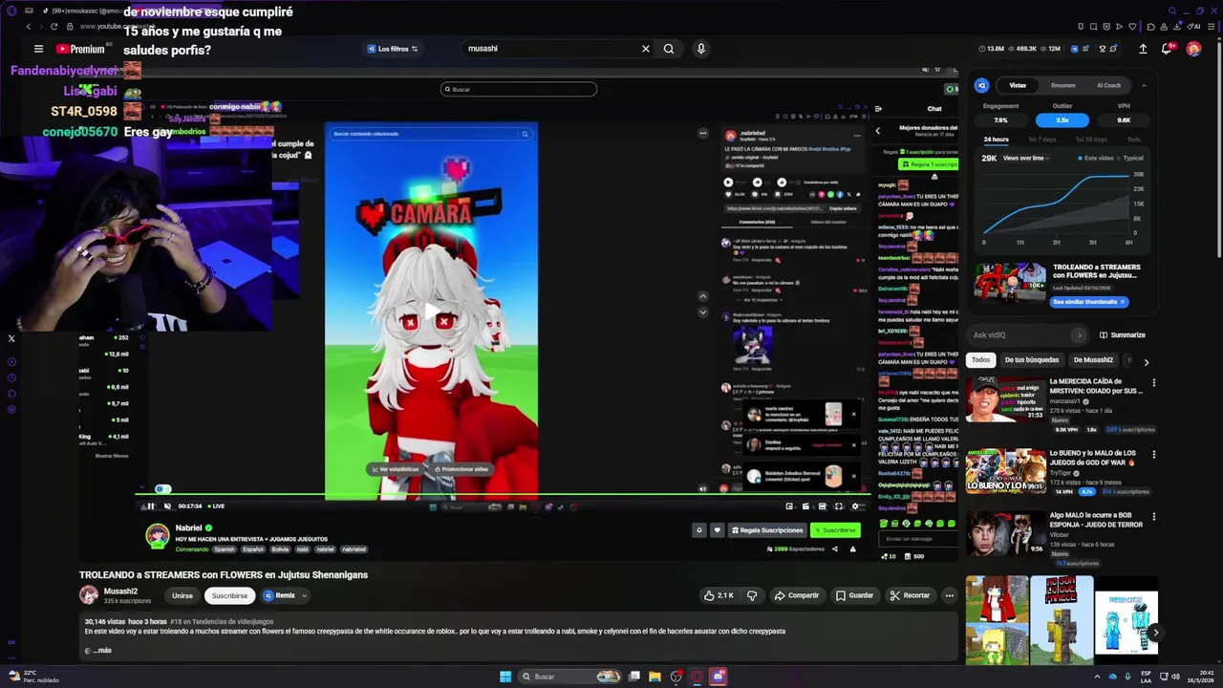The height and width of the screenshot is (688, 1223).
Task: Click the vidIQ Remix button
Action: 279,595
